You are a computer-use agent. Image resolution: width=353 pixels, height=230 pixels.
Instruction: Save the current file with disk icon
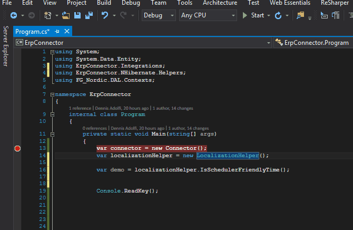77,15
